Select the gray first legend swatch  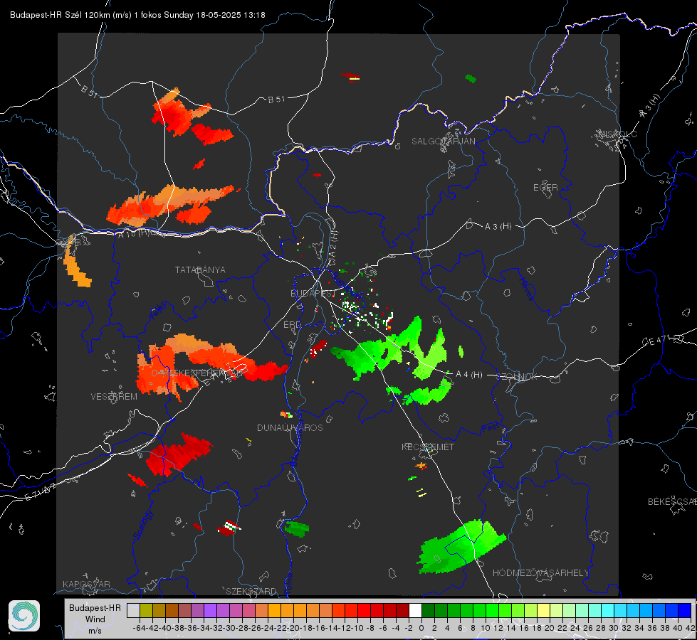[x=133, y=610]
